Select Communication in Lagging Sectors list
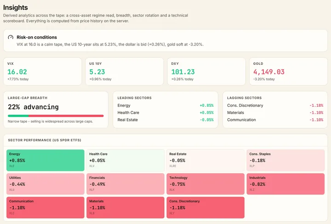This screenshot has width=331, height=224. point(241,120)
